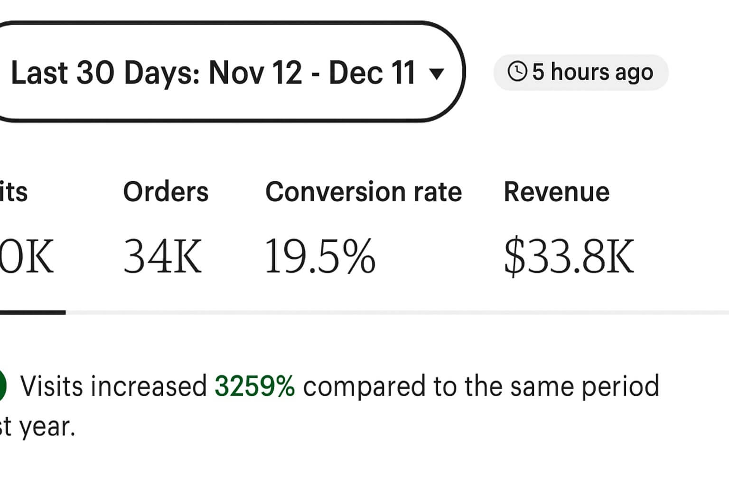Click the visits count ending in 0K
The height and width of the screenshot is (486, 729).
[x=26, y=257]
